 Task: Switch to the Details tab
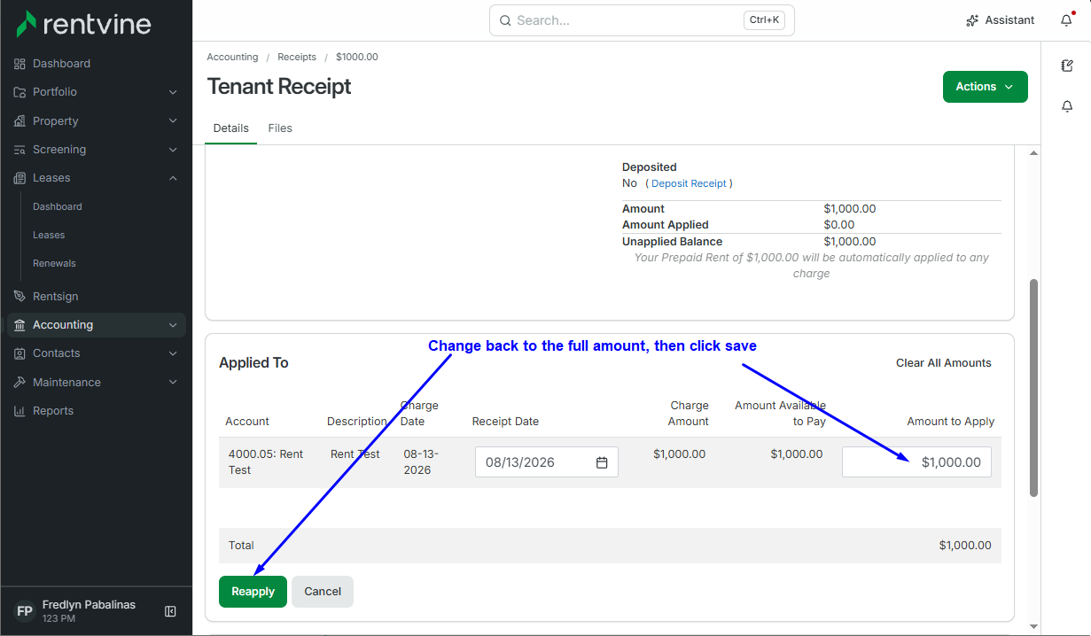[x=231, y=128]
